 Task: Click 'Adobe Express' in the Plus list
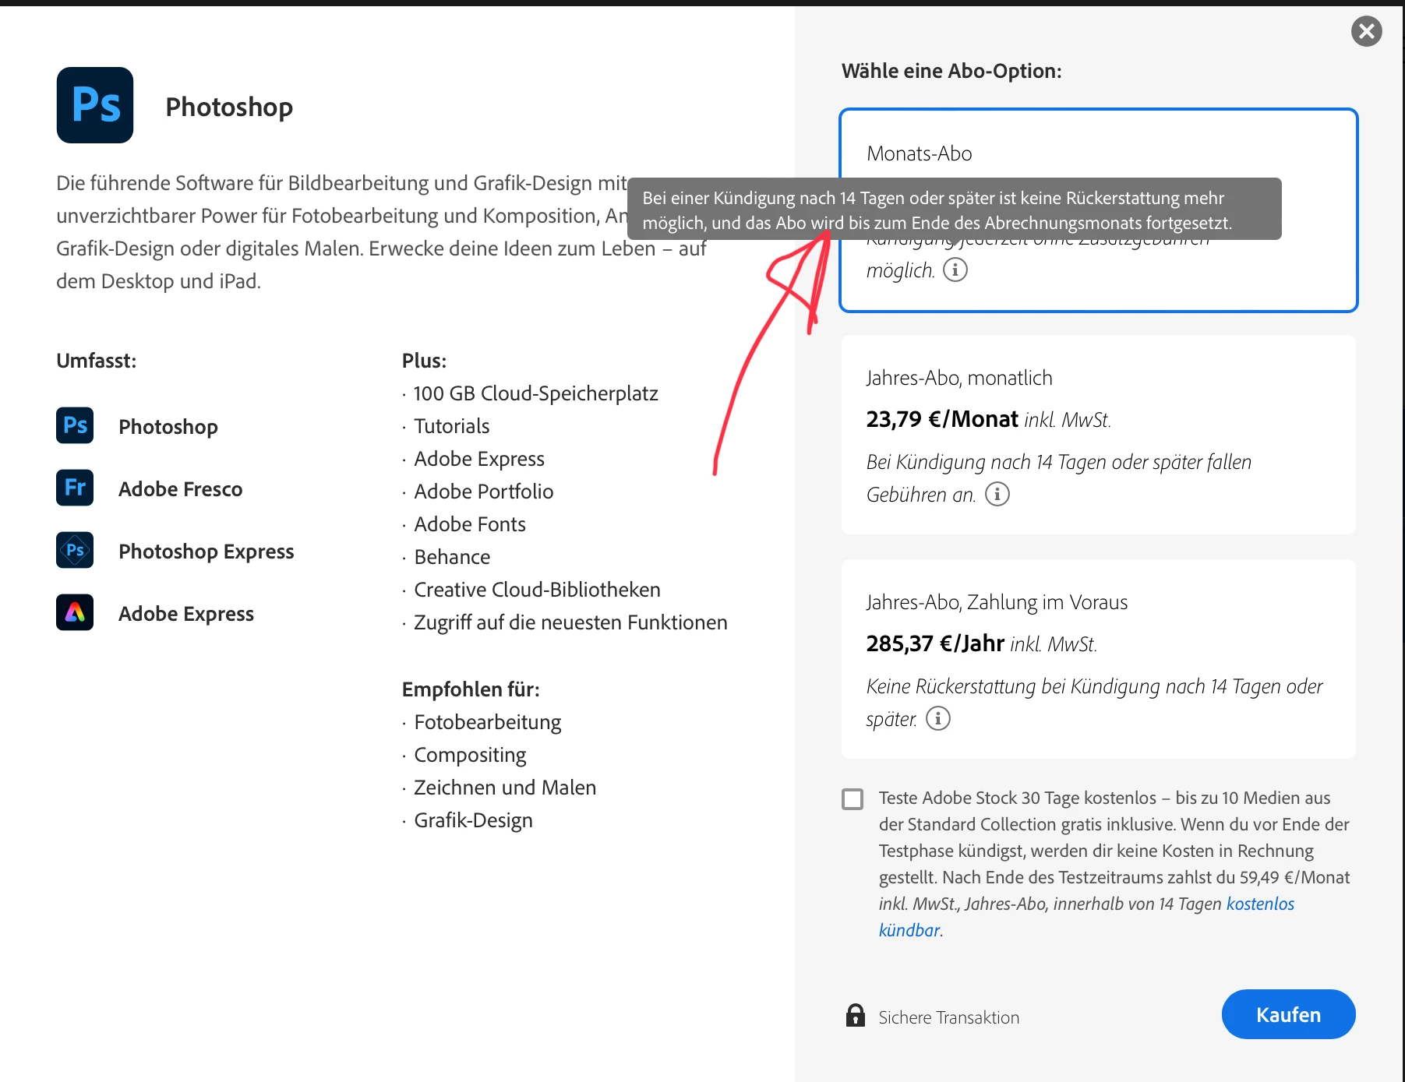pyautogui.click(x=479, y=459)
